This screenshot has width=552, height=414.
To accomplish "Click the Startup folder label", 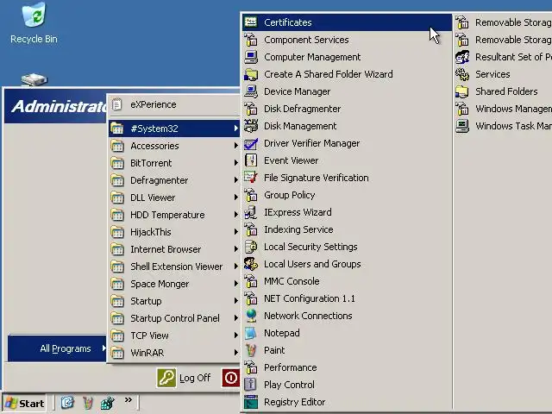I will pyautogui.click(x=146, y=301).
